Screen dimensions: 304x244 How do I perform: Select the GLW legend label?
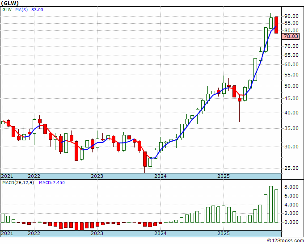(x=7, y=10)
